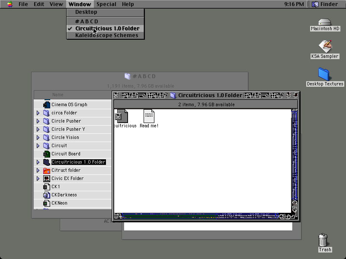This screenshot has width=346, height=259.
Task: Click the Circuitricious window collapse box
Action: coord(295,95)
